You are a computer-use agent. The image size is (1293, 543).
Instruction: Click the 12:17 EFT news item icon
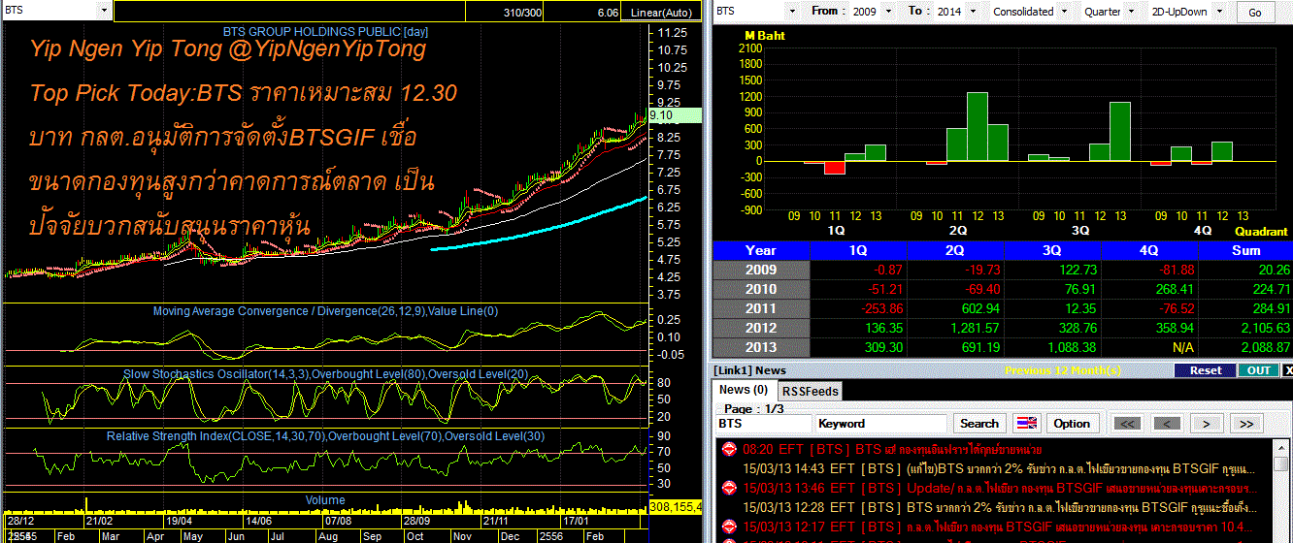click(x=728, y=527)
